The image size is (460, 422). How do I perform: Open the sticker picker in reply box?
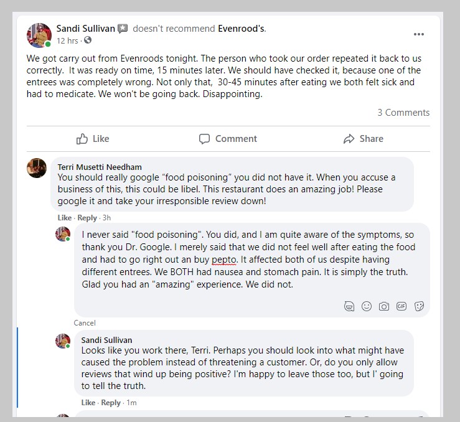[x=419, y=306]
